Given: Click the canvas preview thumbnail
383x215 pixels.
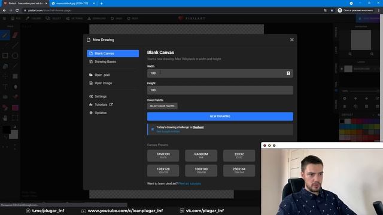Looking at the screenshot, I should click(x=361, y=40).
